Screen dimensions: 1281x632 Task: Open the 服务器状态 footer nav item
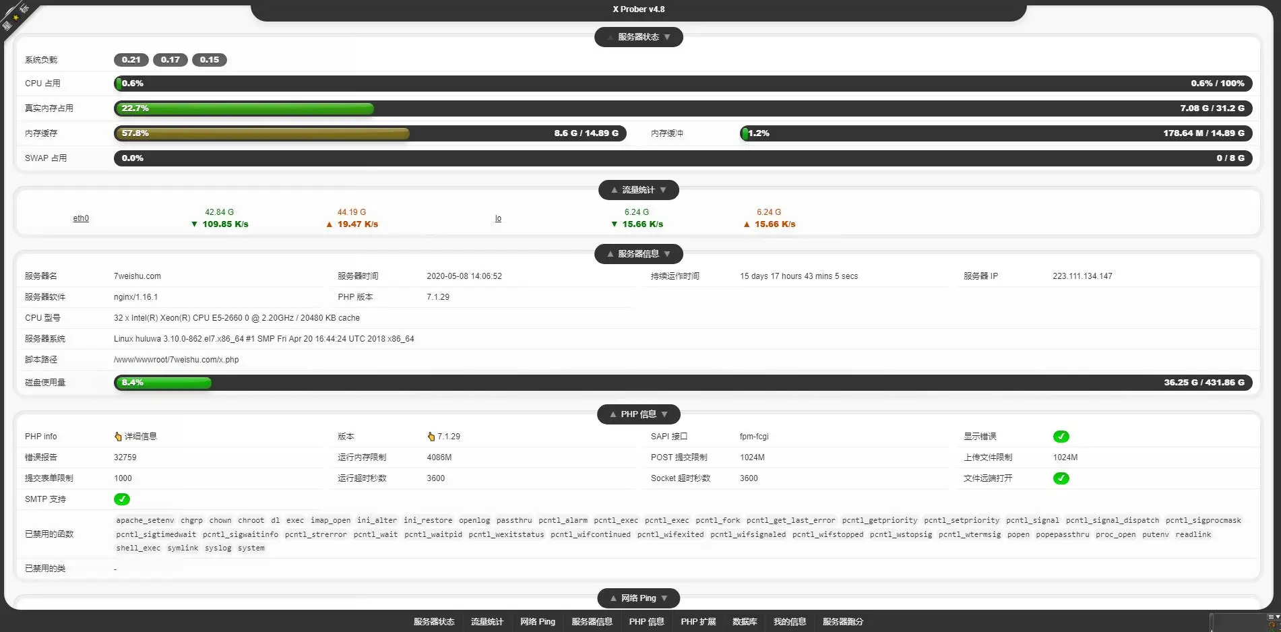click(x=434, y=622)
